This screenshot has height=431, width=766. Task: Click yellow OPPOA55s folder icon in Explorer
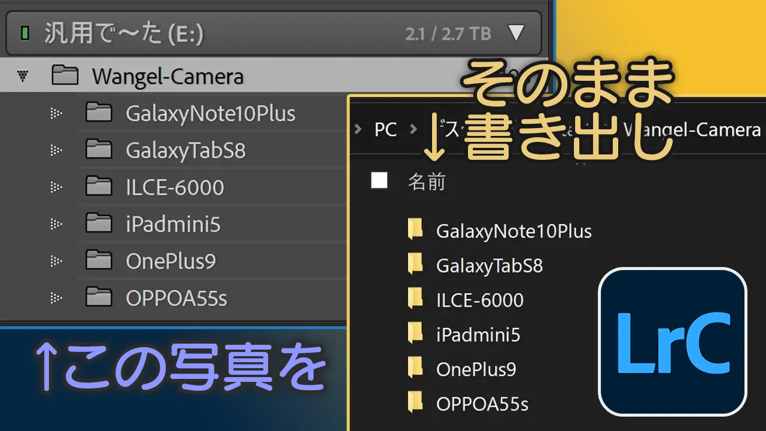(415, 403)
